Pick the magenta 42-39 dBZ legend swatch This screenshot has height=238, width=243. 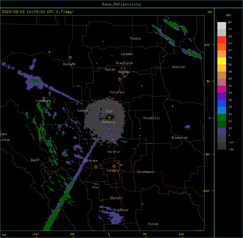point(222,89)
